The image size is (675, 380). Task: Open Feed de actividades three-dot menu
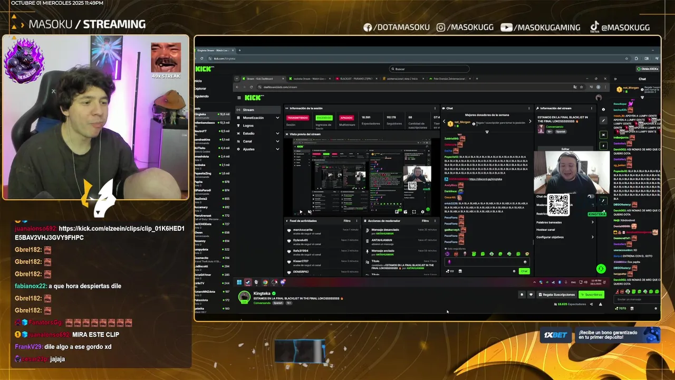point(357,221)
